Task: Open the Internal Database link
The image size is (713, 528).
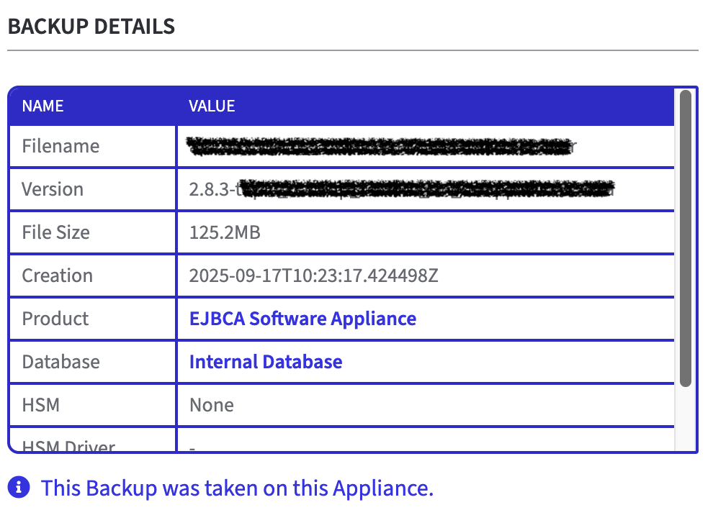Action: (x=266, y=361)
